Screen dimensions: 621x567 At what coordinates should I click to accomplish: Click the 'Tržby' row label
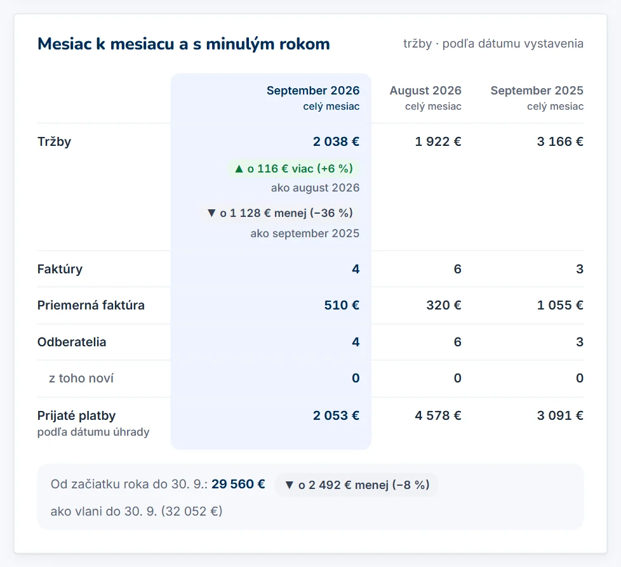(x=54, y=141)
